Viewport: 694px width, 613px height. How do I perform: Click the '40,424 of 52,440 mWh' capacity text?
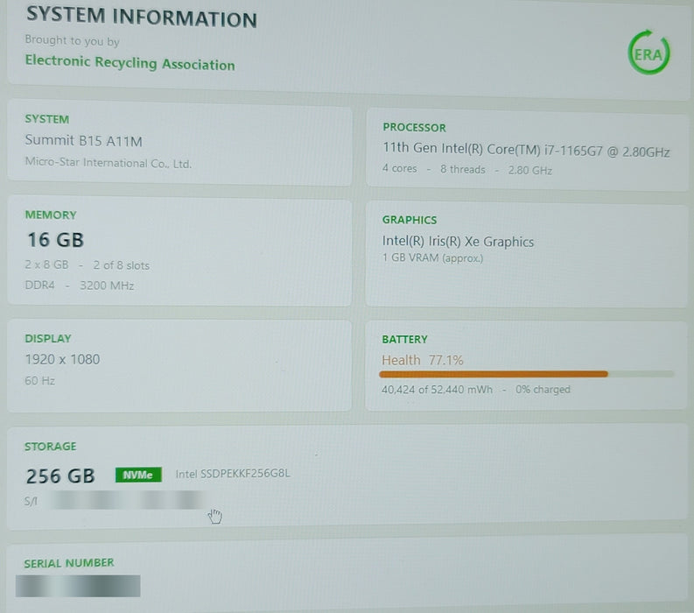437,390
